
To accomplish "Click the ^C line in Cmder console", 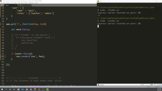I will tap(99, 15).
